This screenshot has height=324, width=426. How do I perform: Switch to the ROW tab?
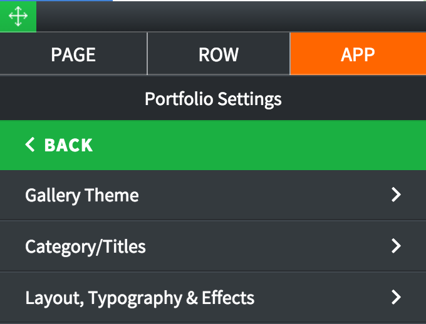(219, 54)
